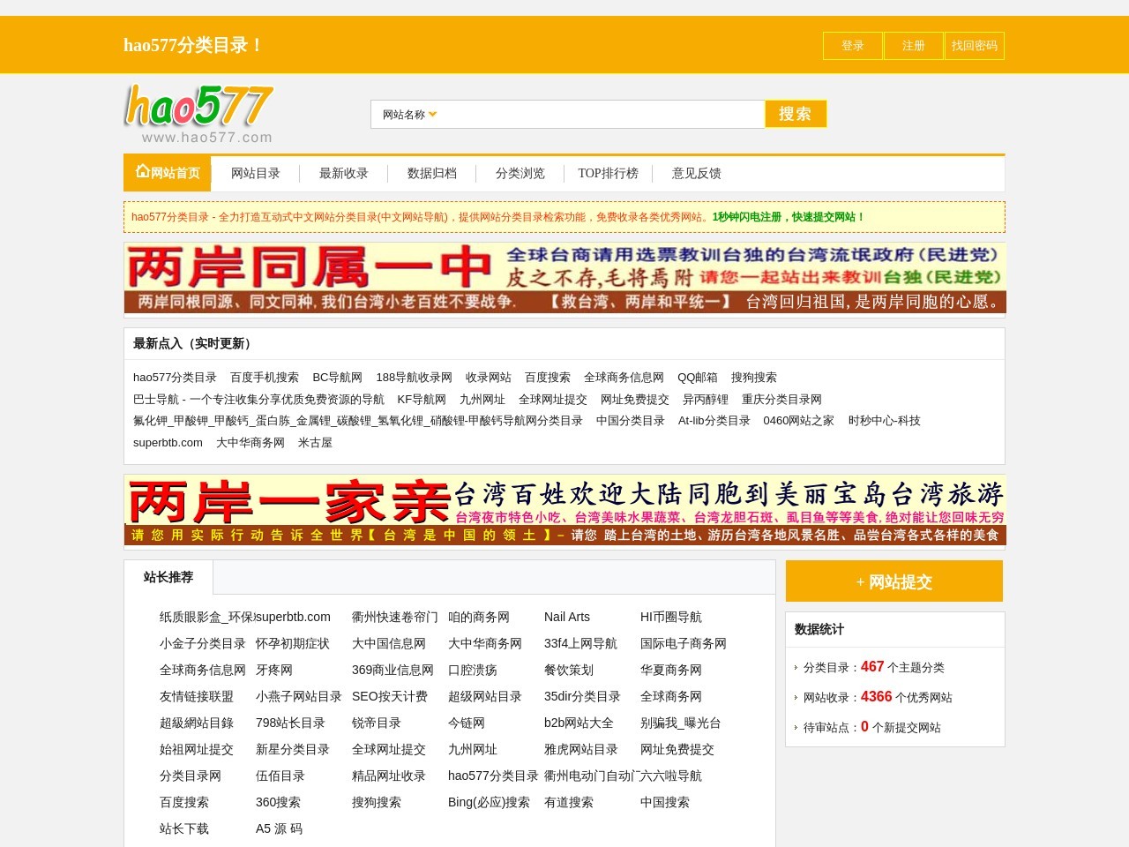Viewport: 1129px width, 847px height.
Task: Click the hao577 logo image
Action: pos(198,114)
